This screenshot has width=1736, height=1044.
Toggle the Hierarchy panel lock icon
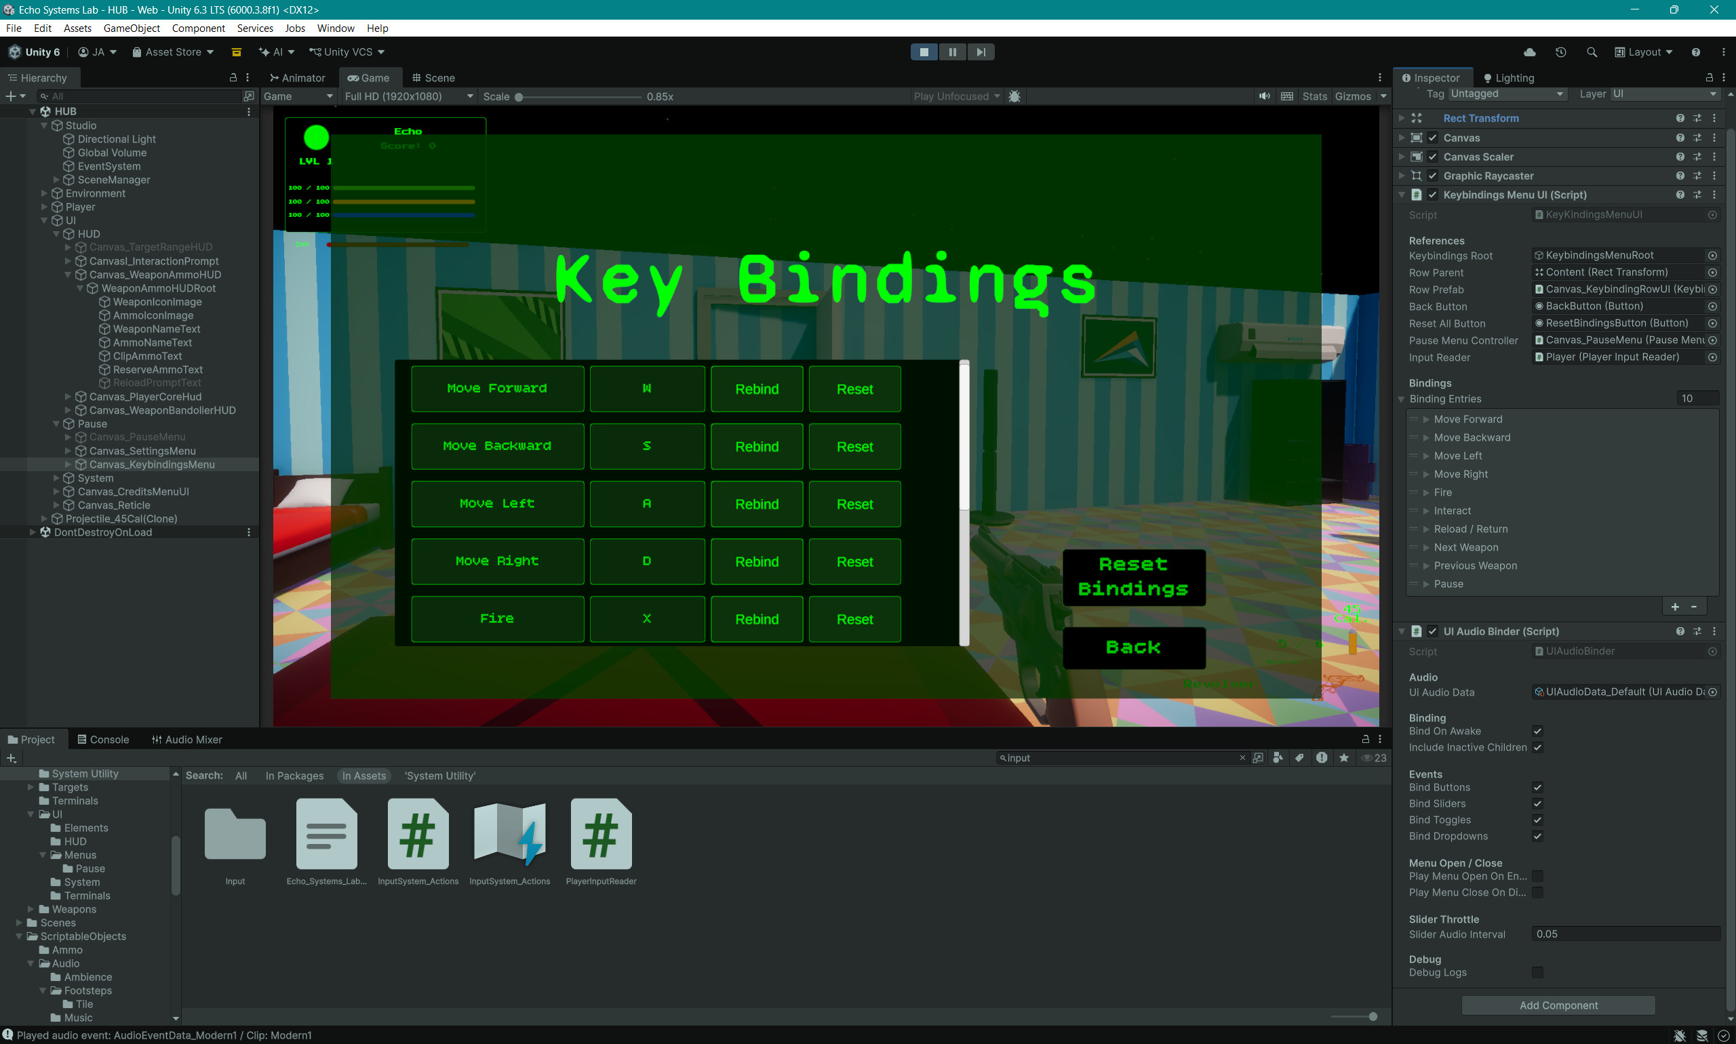coord(233,77)
